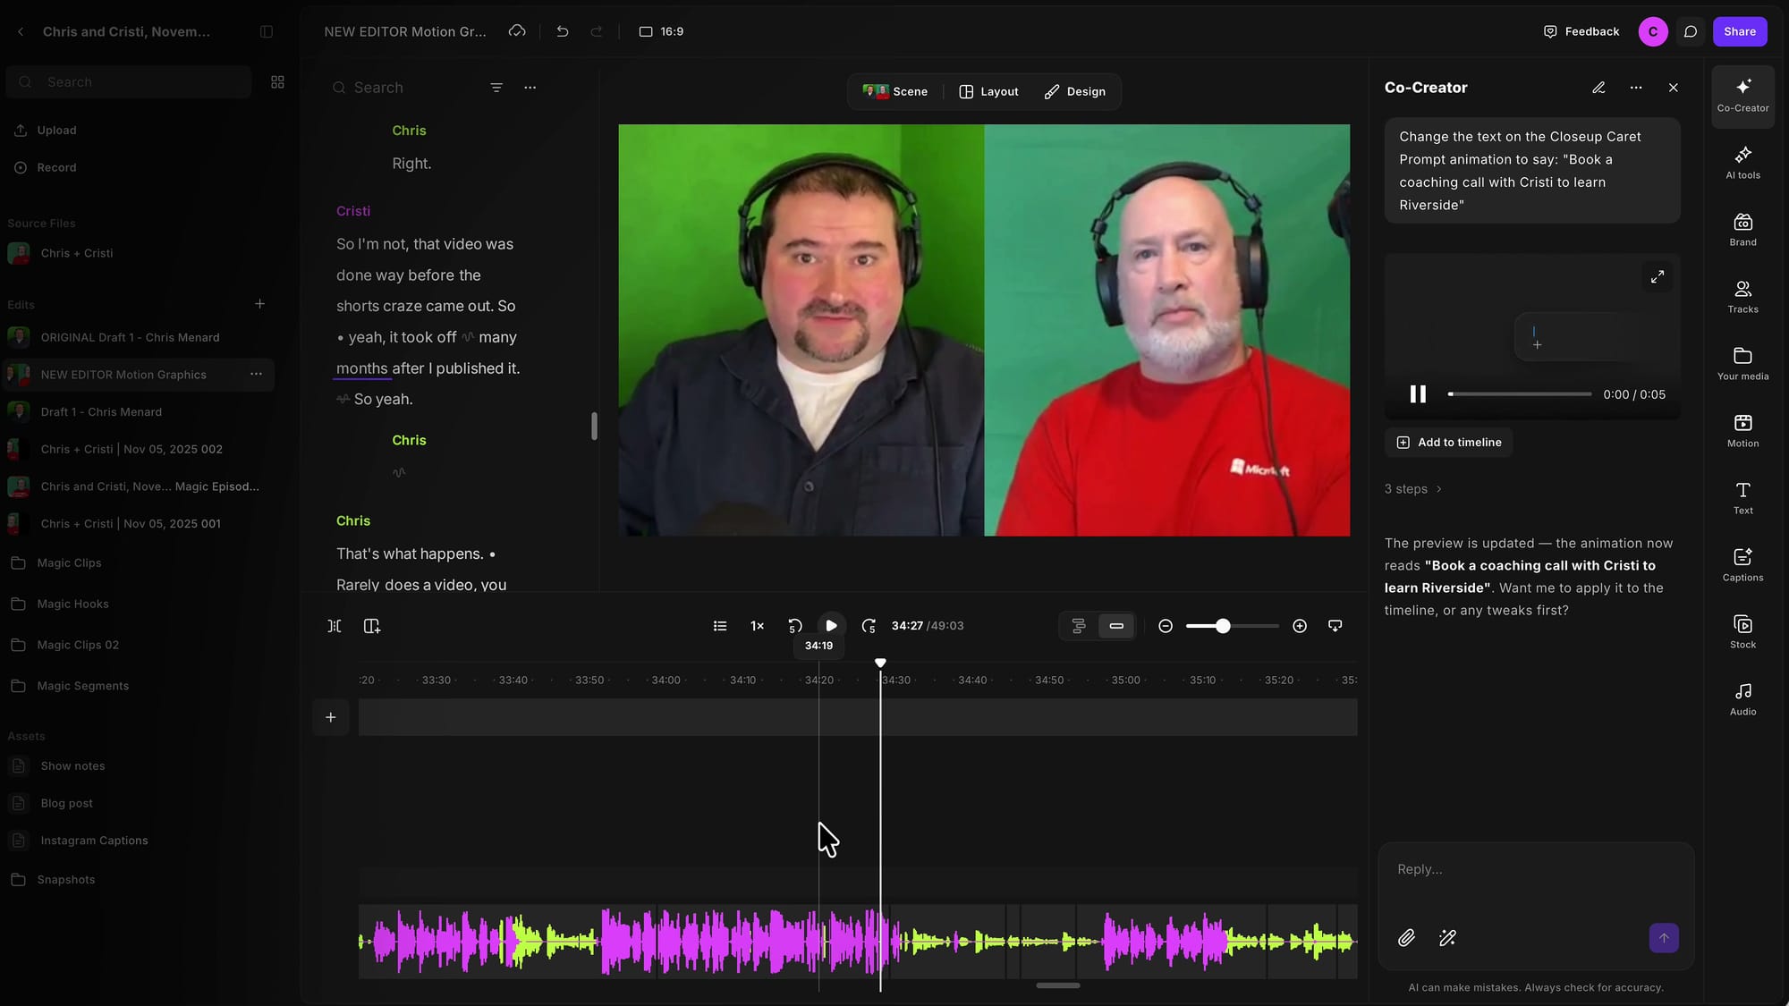The height and width of the screenshot is (1006, 1789).
Task: Send the reply with the arrow button
Action: (1664, 938)
